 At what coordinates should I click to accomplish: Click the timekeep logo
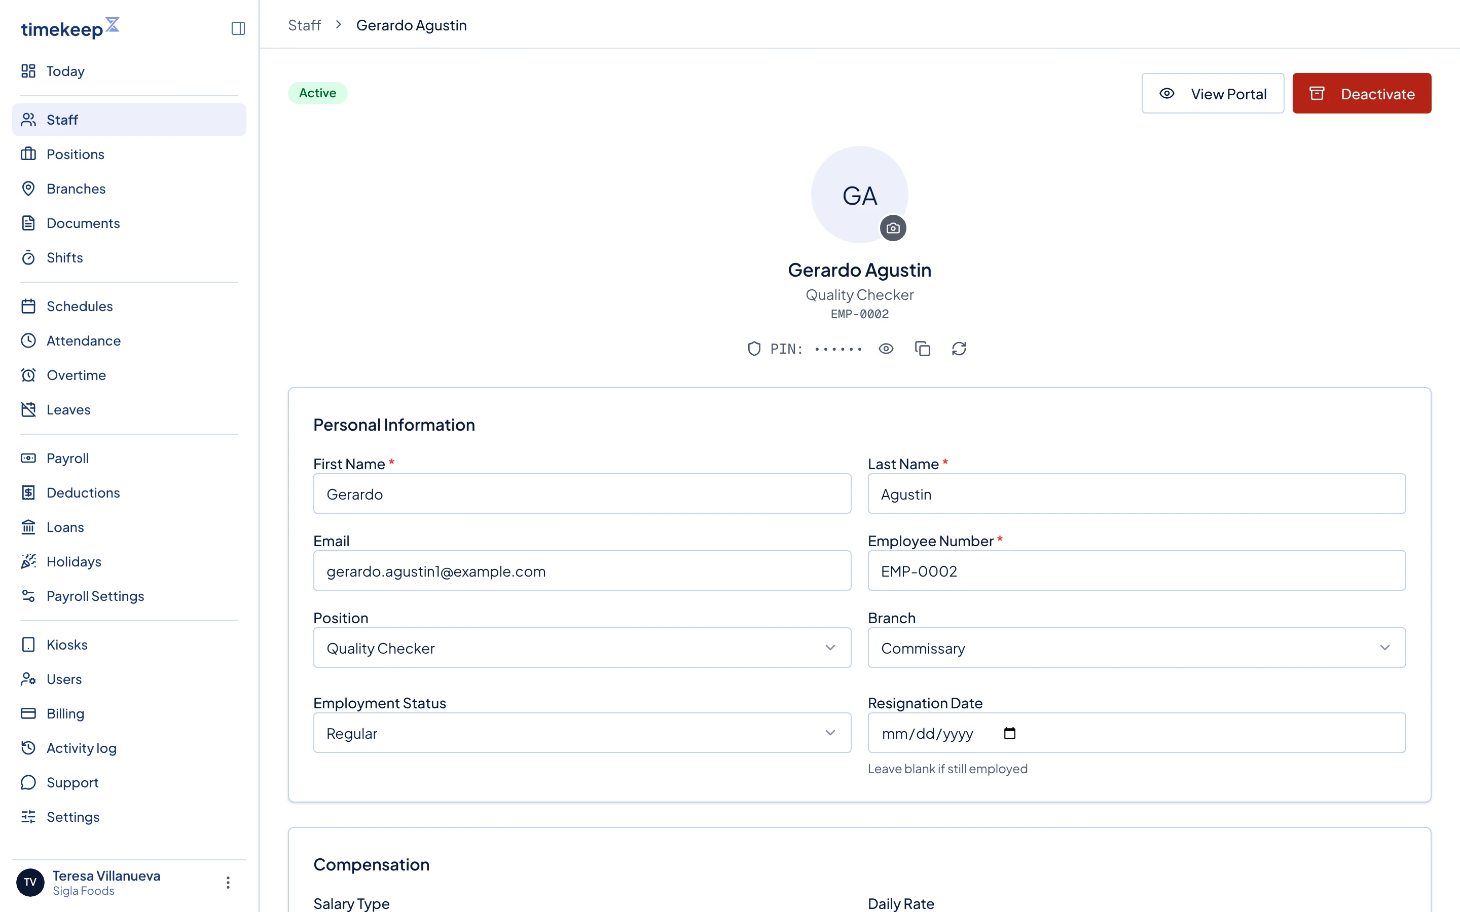click(x=70, y=28)
